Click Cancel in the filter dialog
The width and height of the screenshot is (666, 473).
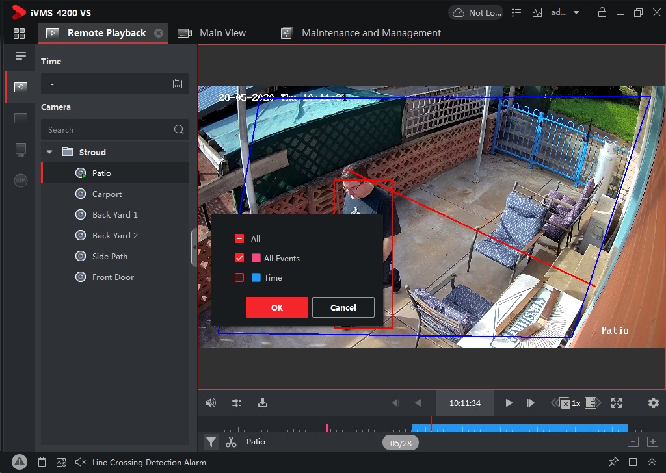coord(343,307)
